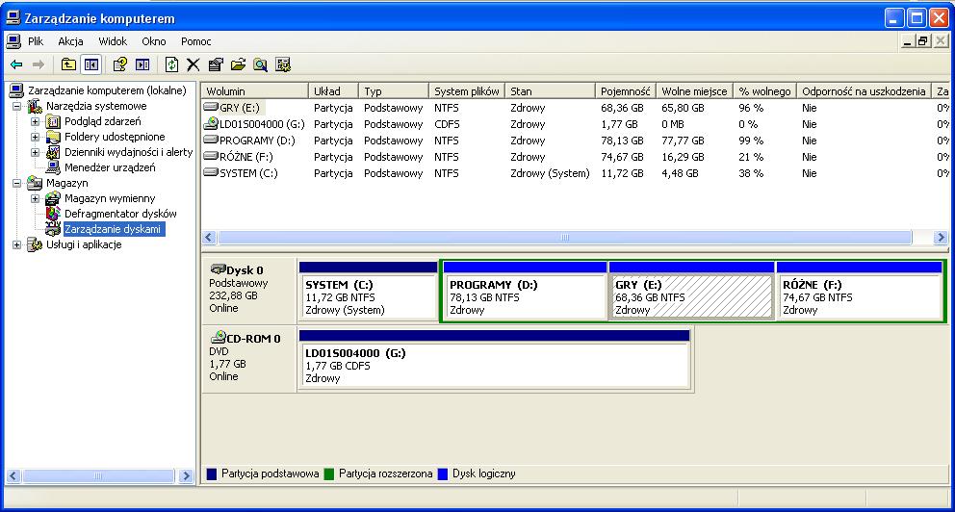Screen dimensions: 955x512
Task: Collapse the Magazyn node
Action: tap(17, 183)
